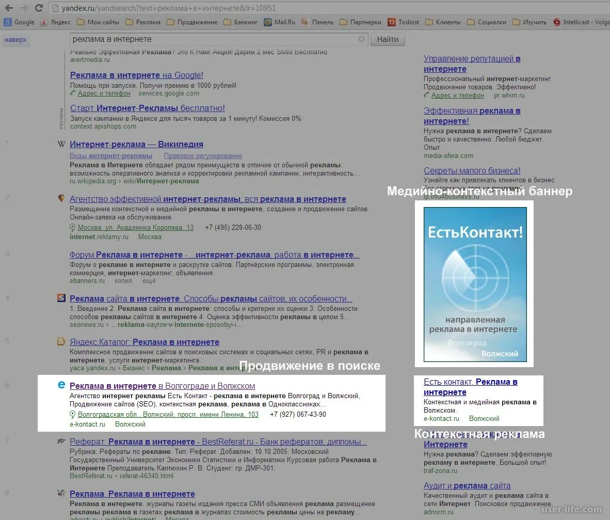Click the internet.reklamy.ru result URL
Viewport: 610px width, 520px height.
(99, 237)
